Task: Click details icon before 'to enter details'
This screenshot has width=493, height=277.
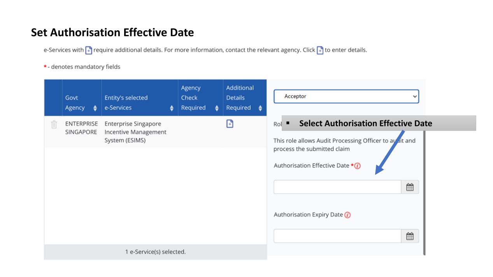Action: (320, 50)
